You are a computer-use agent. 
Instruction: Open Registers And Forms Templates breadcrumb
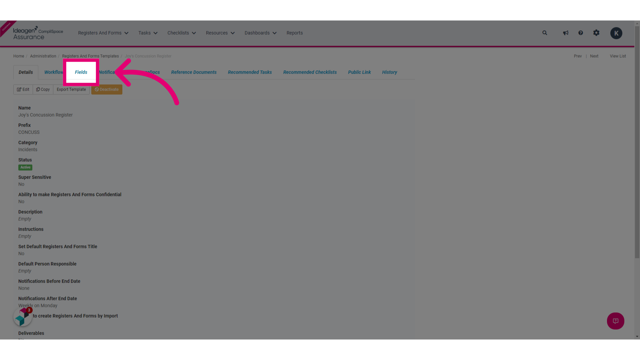[x=90, y=56]
